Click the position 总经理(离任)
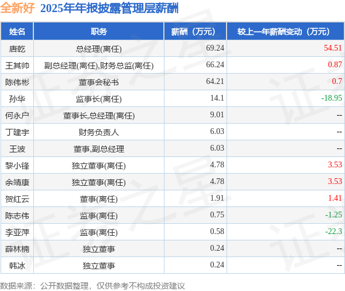This screenshot has width=345, height=291. pyautogui.click(x=99, y=49)
